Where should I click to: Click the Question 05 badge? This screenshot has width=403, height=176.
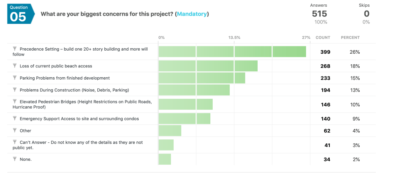click(x=19, y=14)
